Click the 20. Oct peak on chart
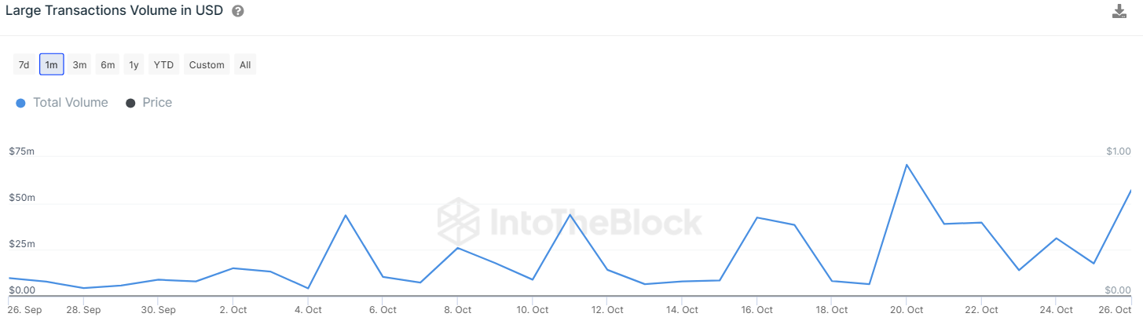 pos(907,165)
